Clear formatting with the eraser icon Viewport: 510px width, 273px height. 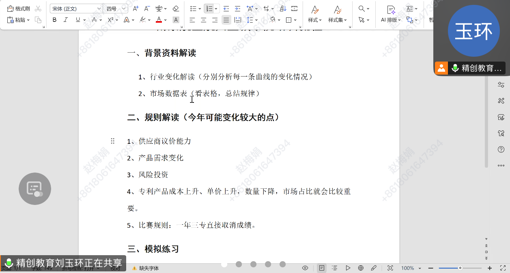pos(175,9)
